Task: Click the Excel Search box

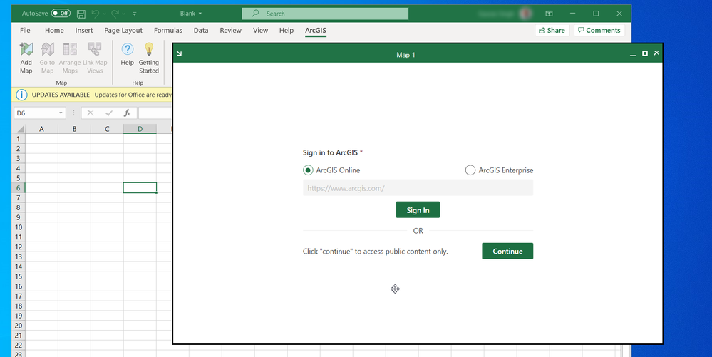Action: 325,14
